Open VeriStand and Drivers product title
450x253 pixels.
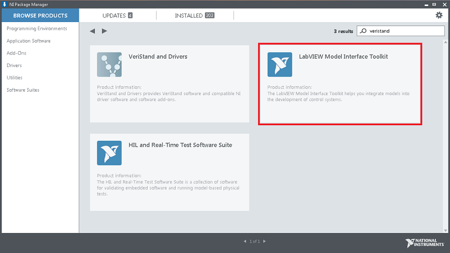pos(158,57)
